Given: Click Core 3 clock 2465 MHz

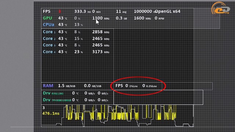Looking at the screenshot, I should (x=101, y=45).
